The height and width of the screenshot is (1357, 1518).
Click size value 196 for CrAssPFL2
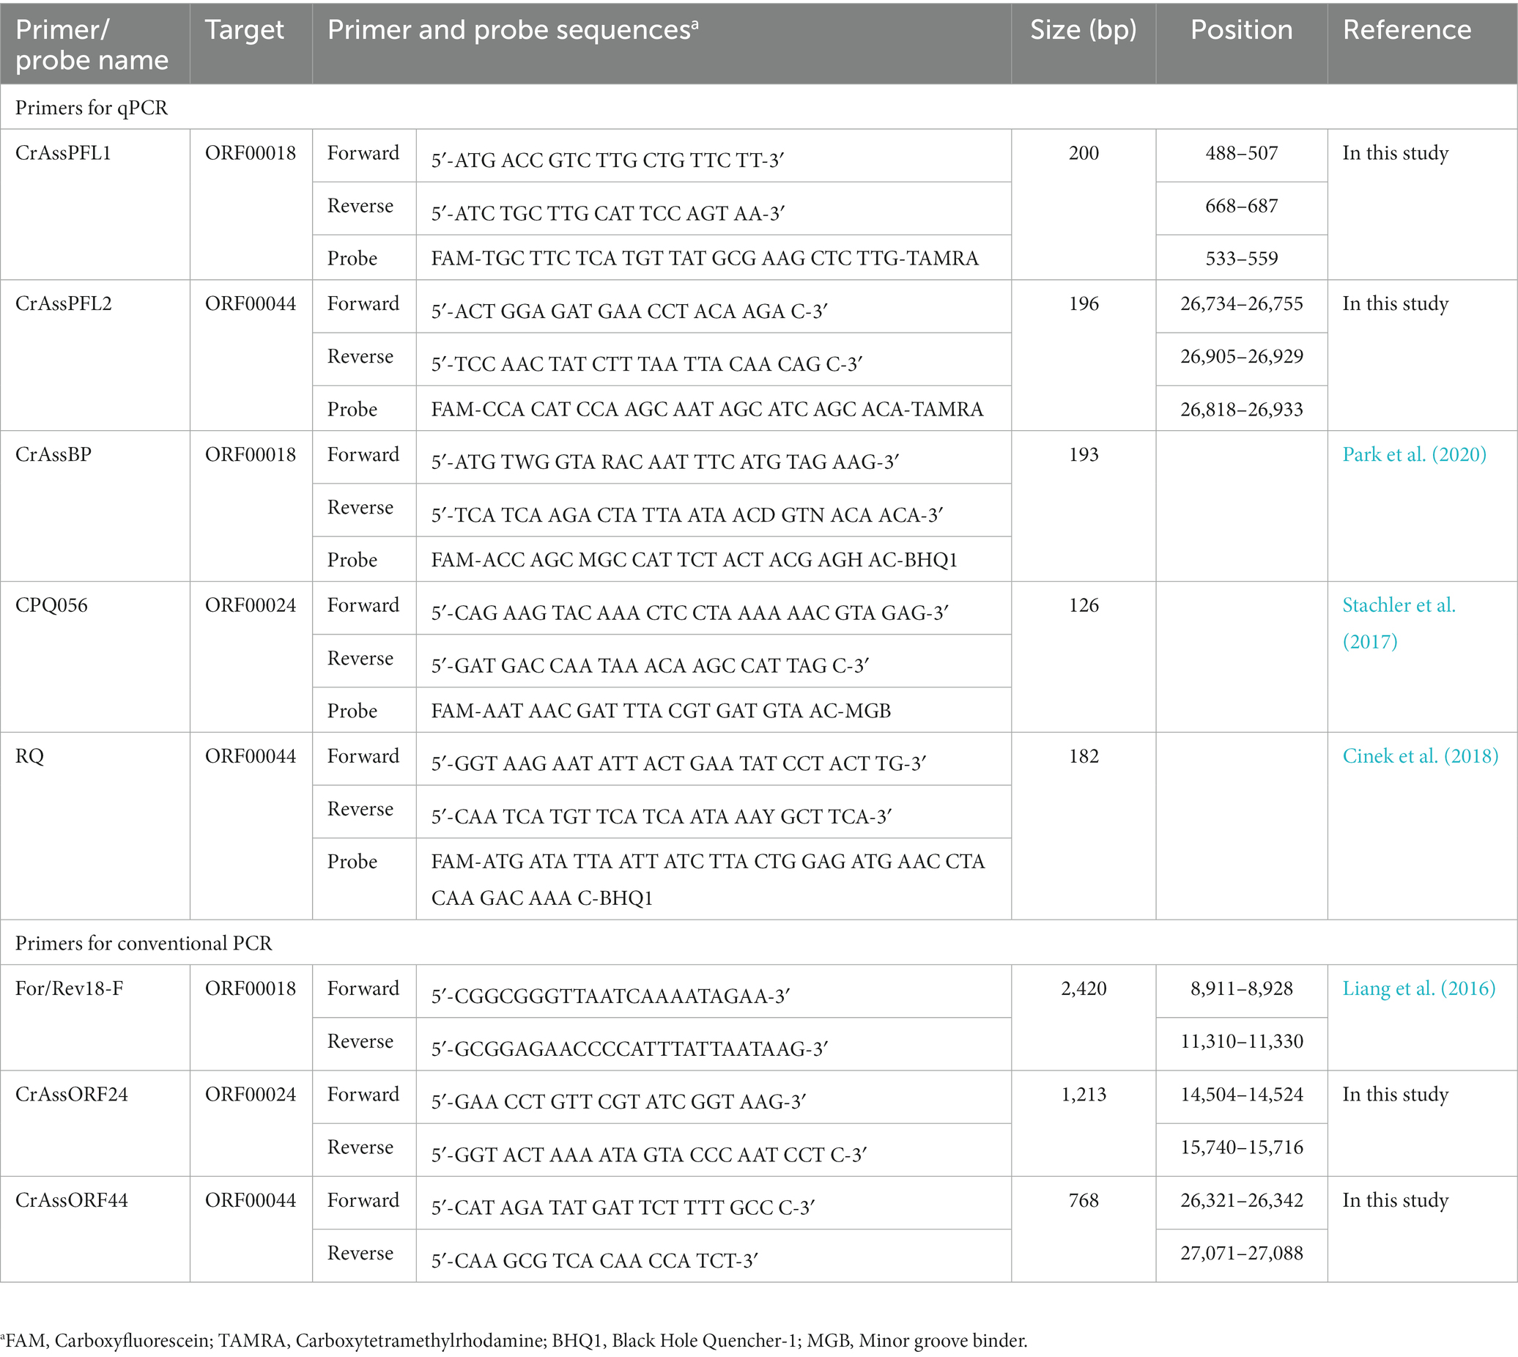[1084, 304]
